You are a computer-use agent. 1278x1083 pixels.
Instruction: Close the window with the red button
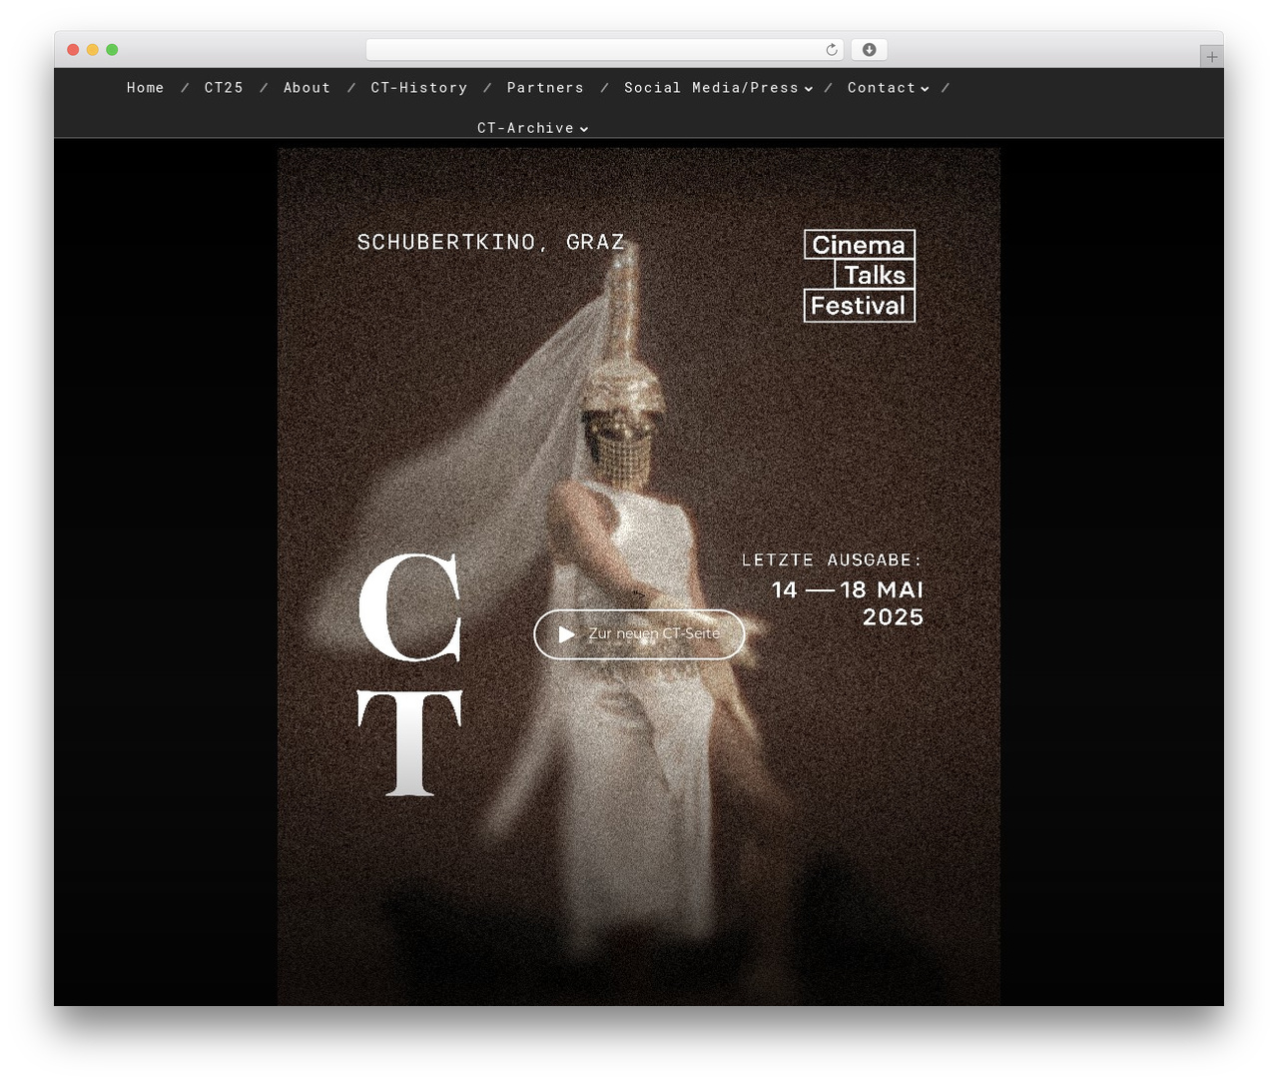coord(73,49)
